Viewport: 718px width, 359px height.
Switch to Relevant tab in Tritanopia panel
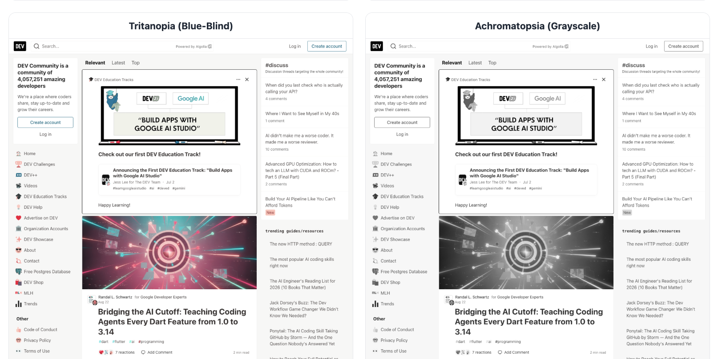coord(95,63)
